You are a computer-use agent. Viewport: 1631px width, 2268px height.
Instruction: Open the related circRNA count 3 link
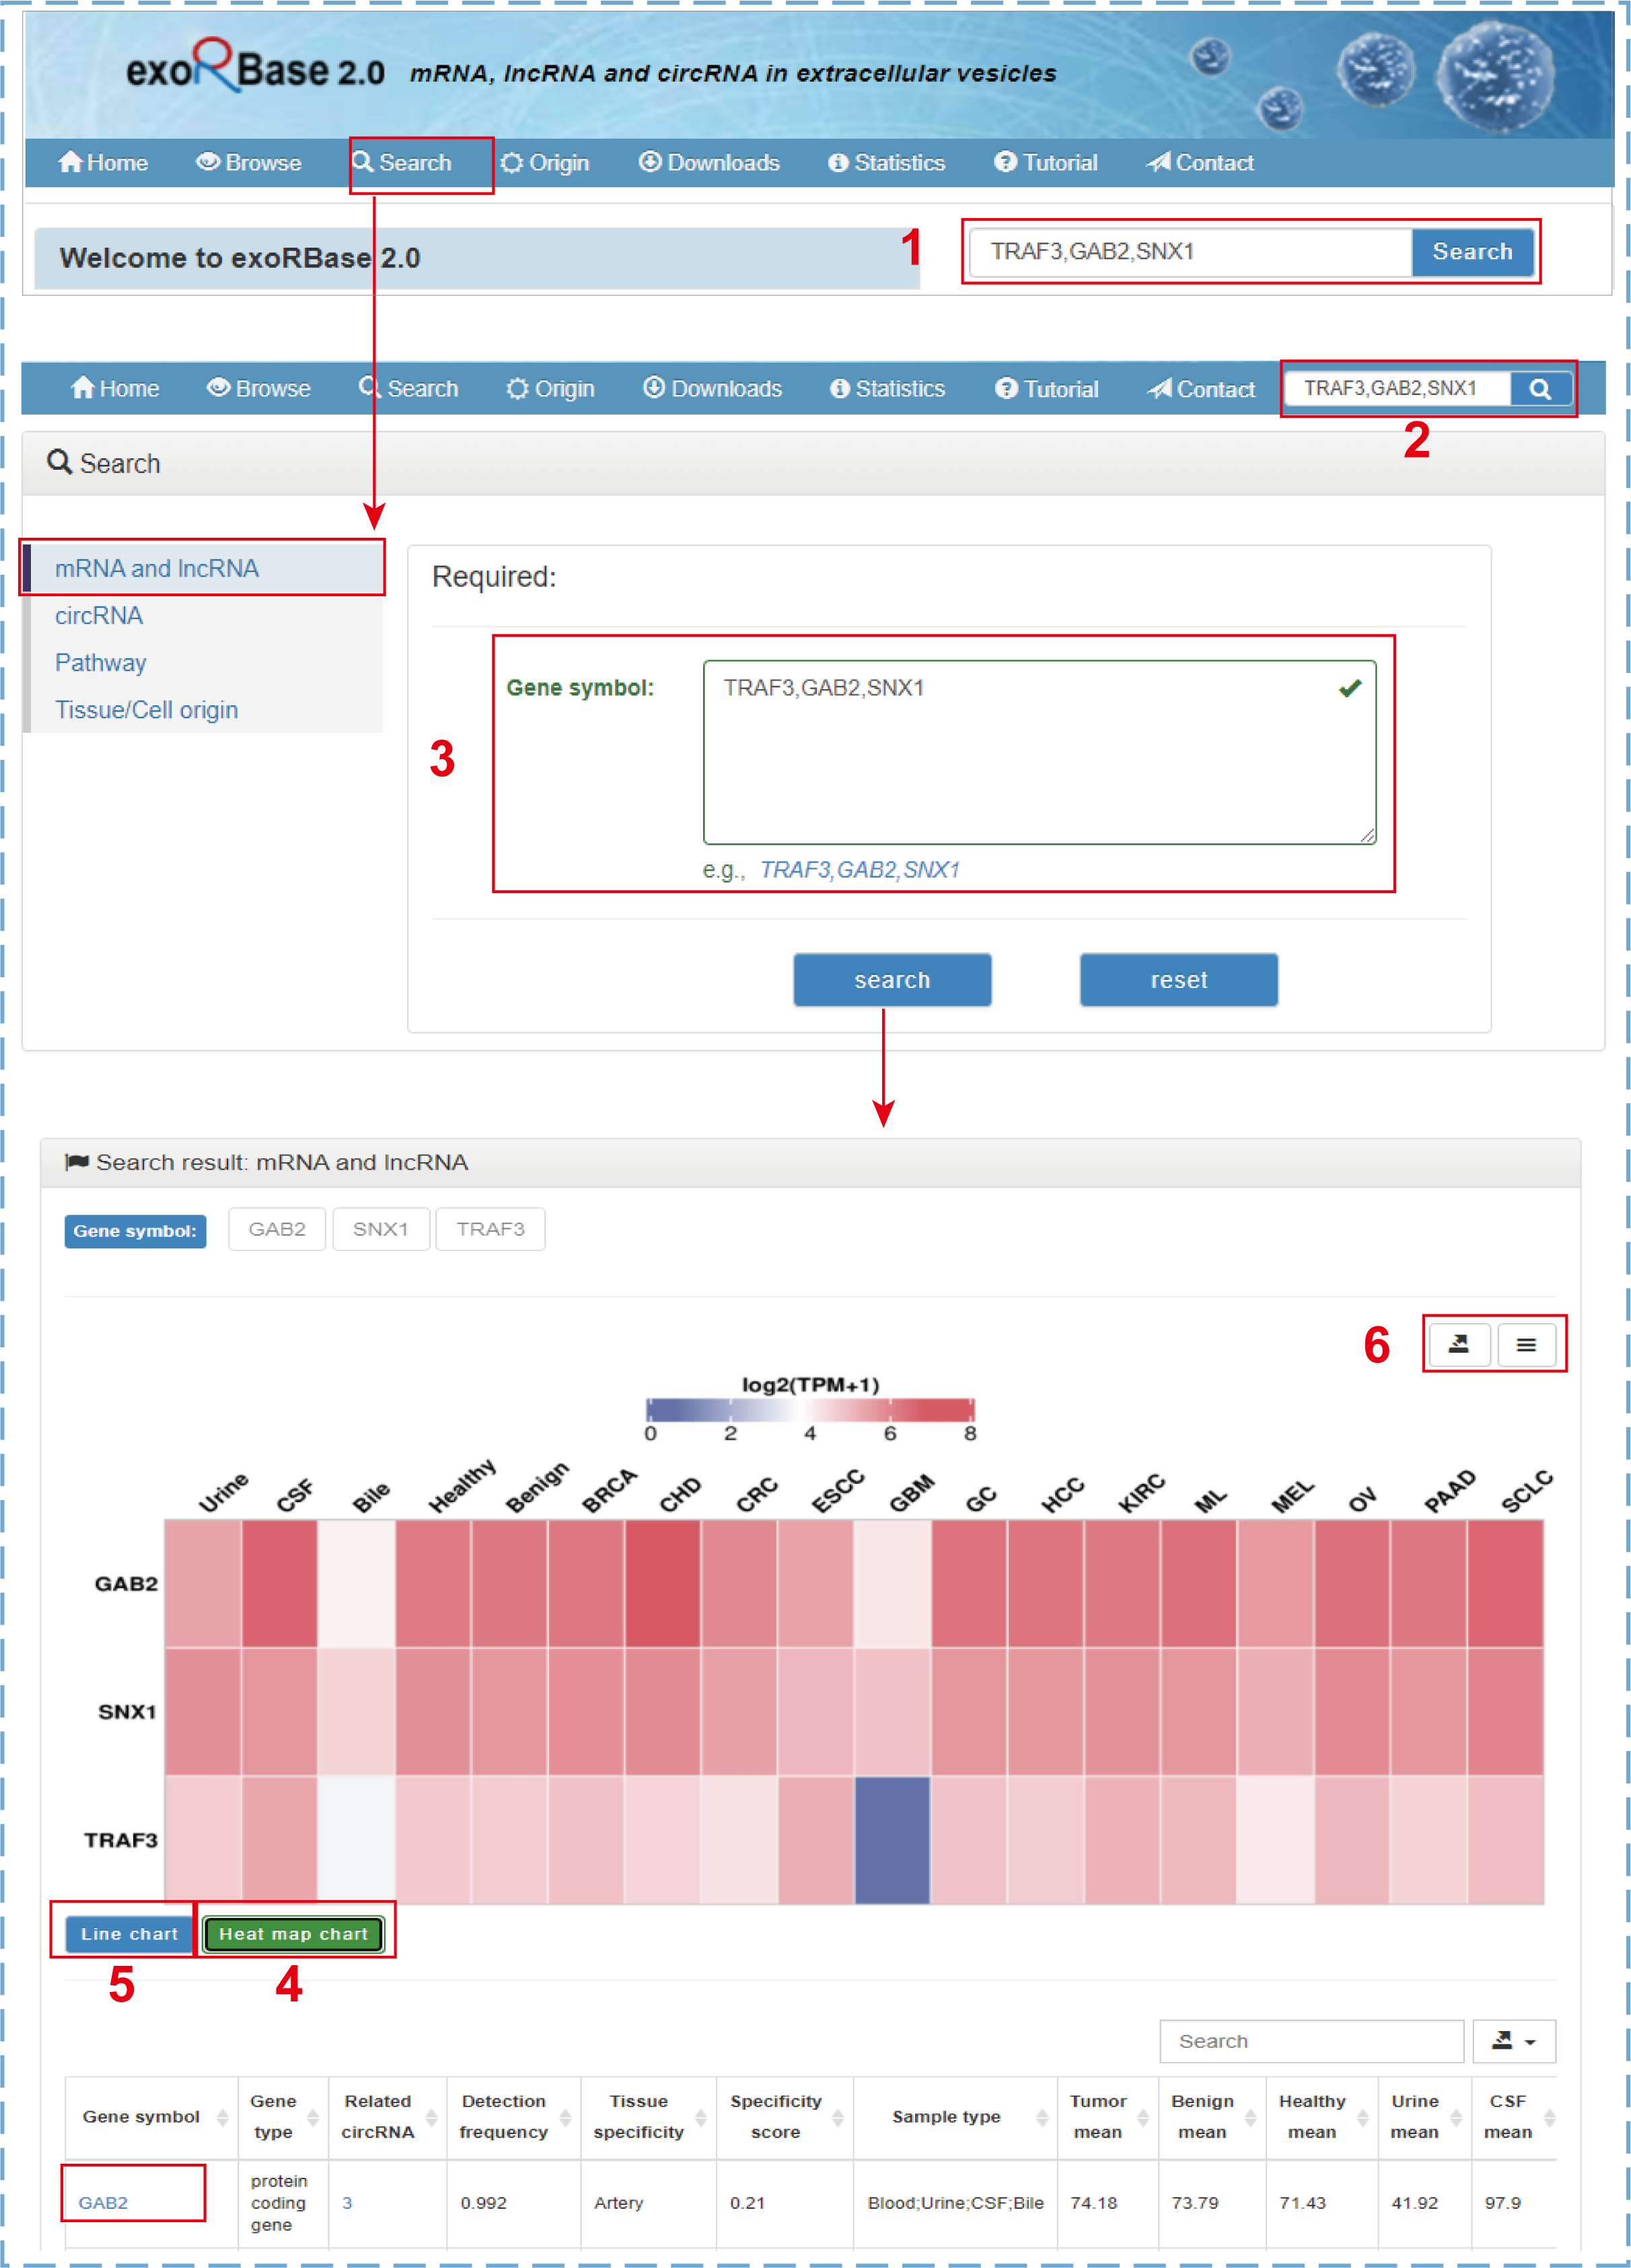(x=347, y=2202)
